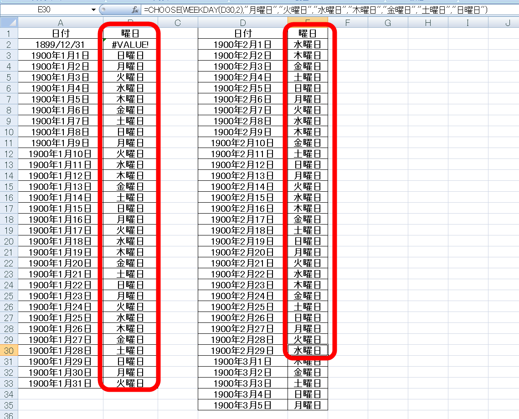Click 月曜日 cell beside 1900年3月5日
This screenshot has height=419, width=519.
click(x=308, y=405)
